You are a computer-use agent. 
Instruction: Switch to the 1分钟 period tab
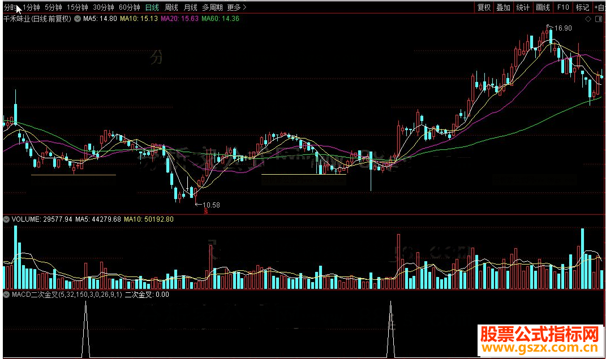tap(31, 7)
